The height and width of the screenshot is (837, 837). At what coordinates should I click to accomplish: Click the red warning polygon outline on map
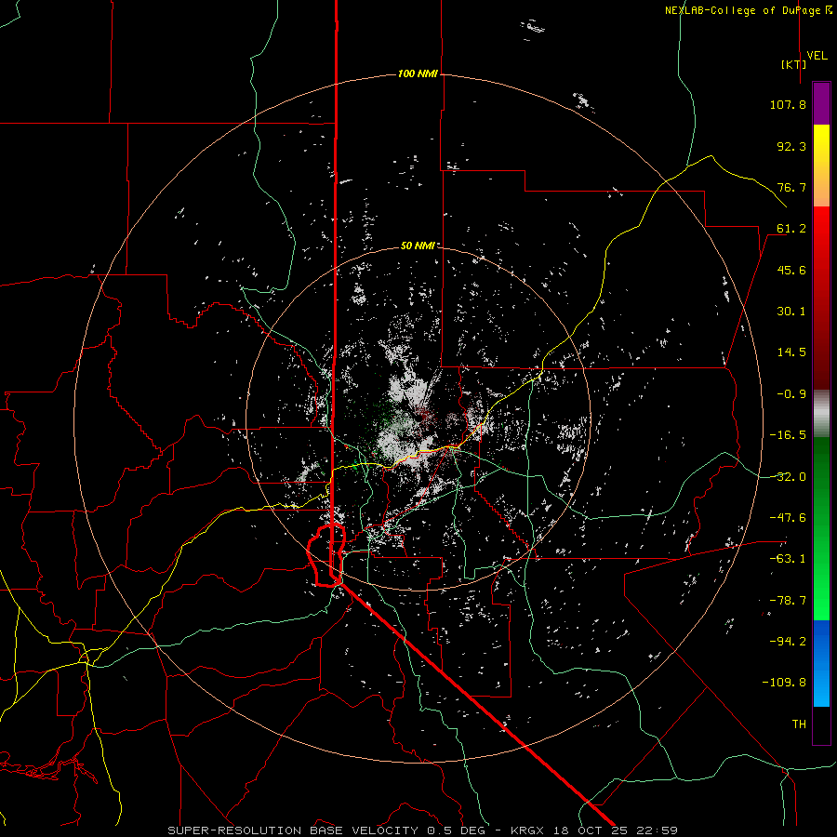click(326, 555)
